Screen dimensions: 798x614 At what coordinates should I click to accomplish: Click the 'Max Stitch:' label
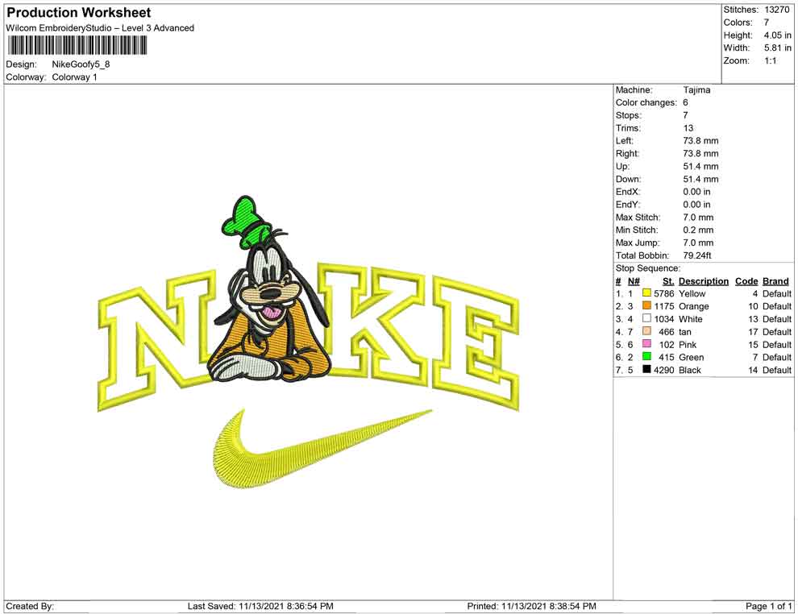tap(638, 218)
